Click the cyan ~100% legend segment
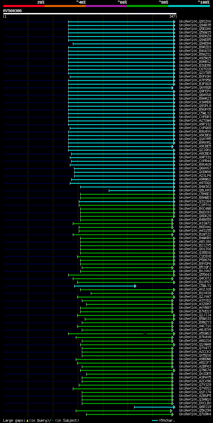 pos(189,6)
